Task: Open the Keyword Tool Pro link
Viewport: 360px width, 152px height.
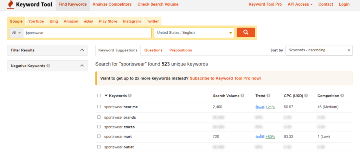Action: pos(265,4)
